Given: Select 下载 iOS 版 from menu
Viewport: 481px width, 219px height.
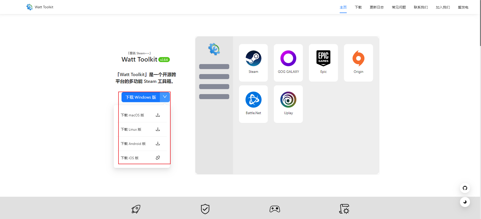Looking at the screenshot, I should click(130, 158).
